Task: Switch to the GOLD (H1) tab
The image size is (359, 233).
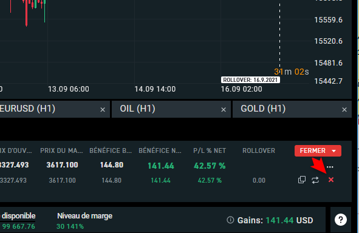Action: 292,109
